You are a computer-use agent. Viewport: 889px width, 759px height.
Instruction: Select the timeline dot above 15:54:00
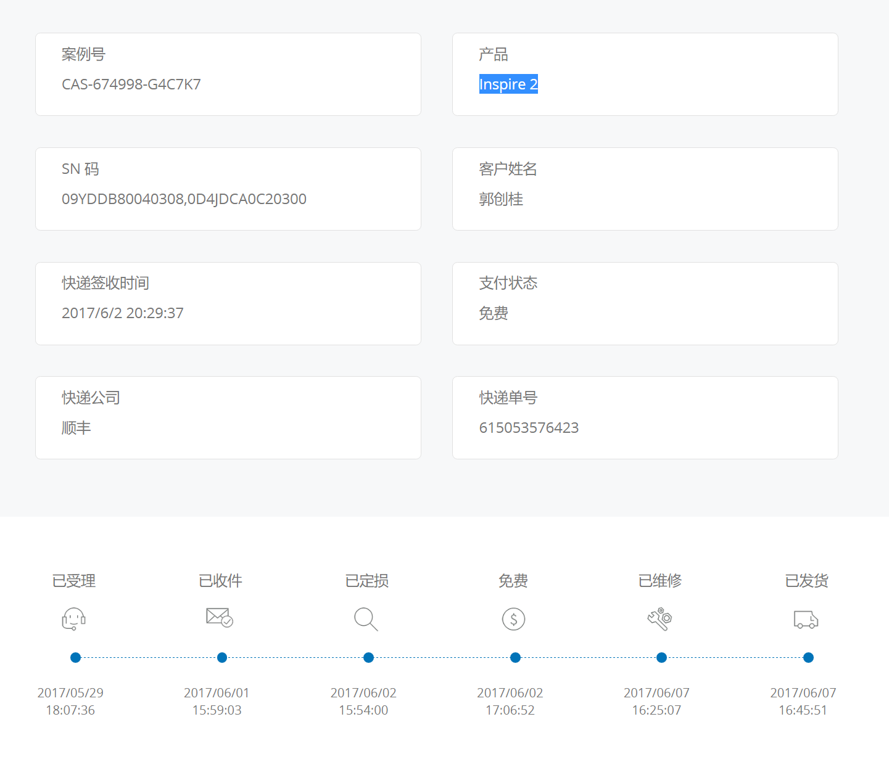click(368, 658)
